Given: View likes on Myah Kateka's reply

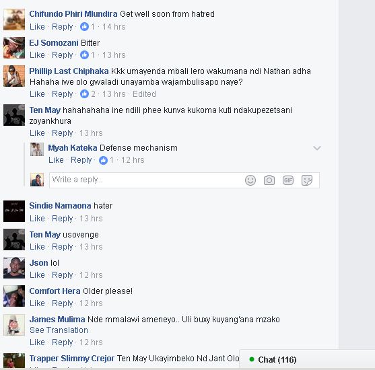Looking at the screenshot, I should 106,160.
